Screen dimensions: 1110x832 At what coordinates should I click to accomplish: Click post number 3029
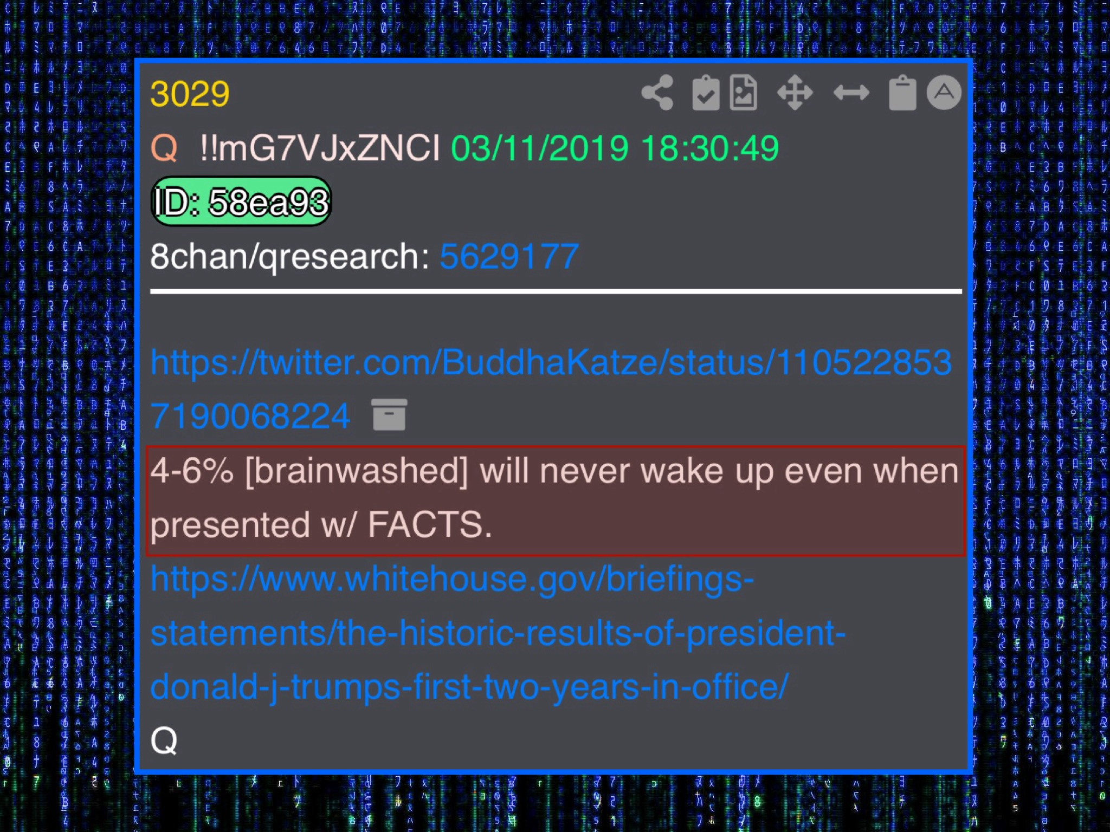[190, 94]
